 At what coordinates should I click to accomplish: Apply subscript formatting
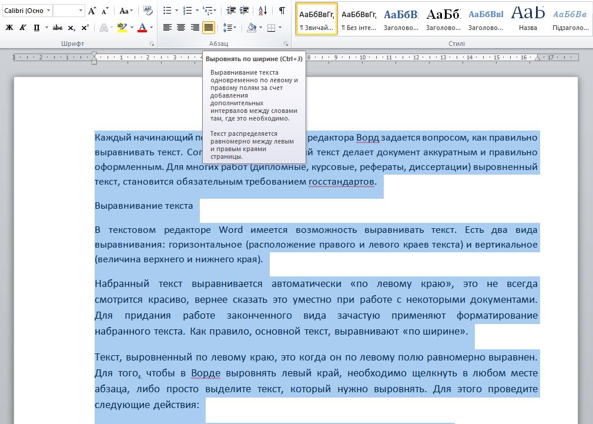click(72, 28)
